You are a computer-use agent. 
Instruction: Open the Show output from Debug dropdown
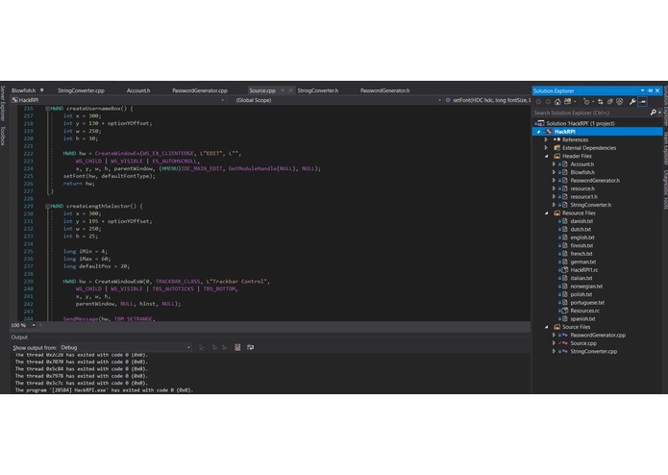tap(188, 348)
